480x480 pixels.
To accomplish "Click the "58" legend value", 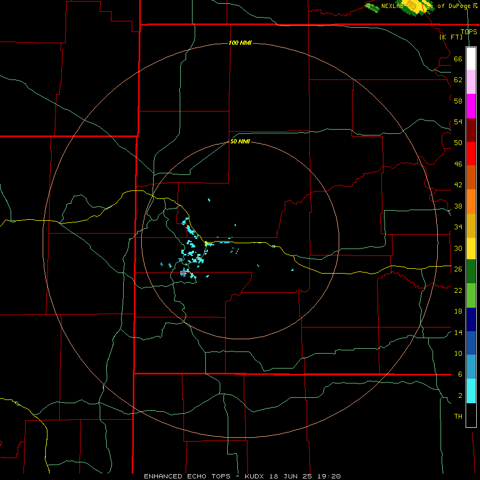I will tap(458, 101).
